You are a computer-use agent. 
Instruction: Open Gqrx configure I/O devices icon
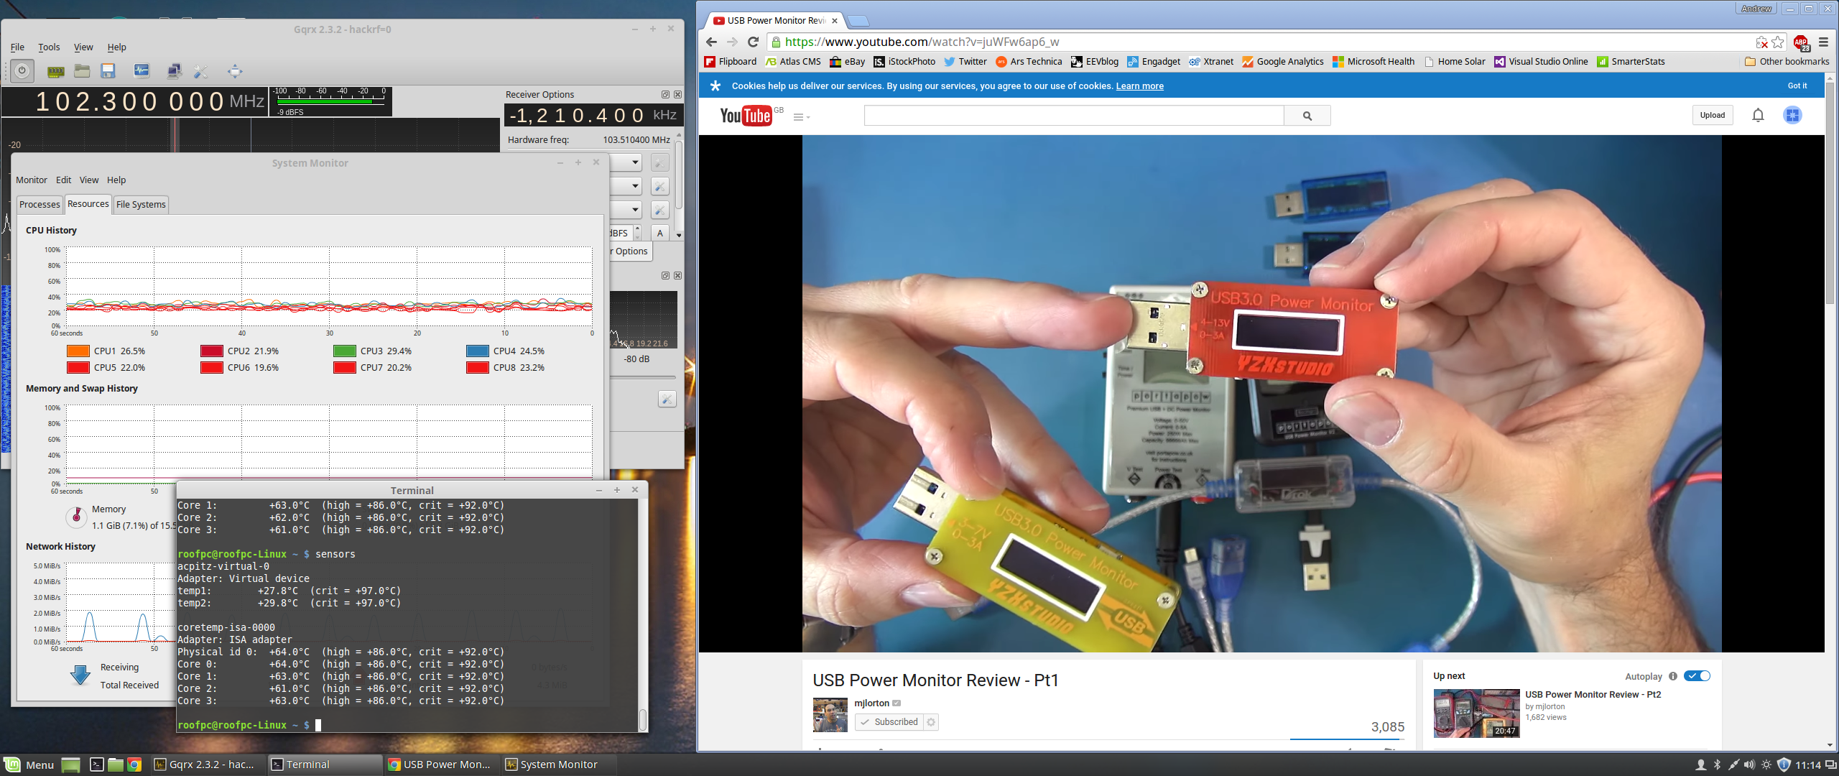coord(55,71)
